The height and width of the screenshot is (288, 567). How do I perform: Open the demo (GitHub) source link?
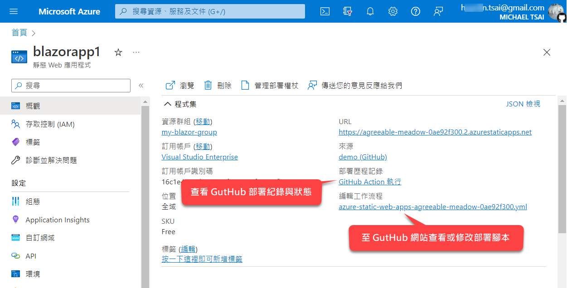pyautogui.click(x=363, y=157)
